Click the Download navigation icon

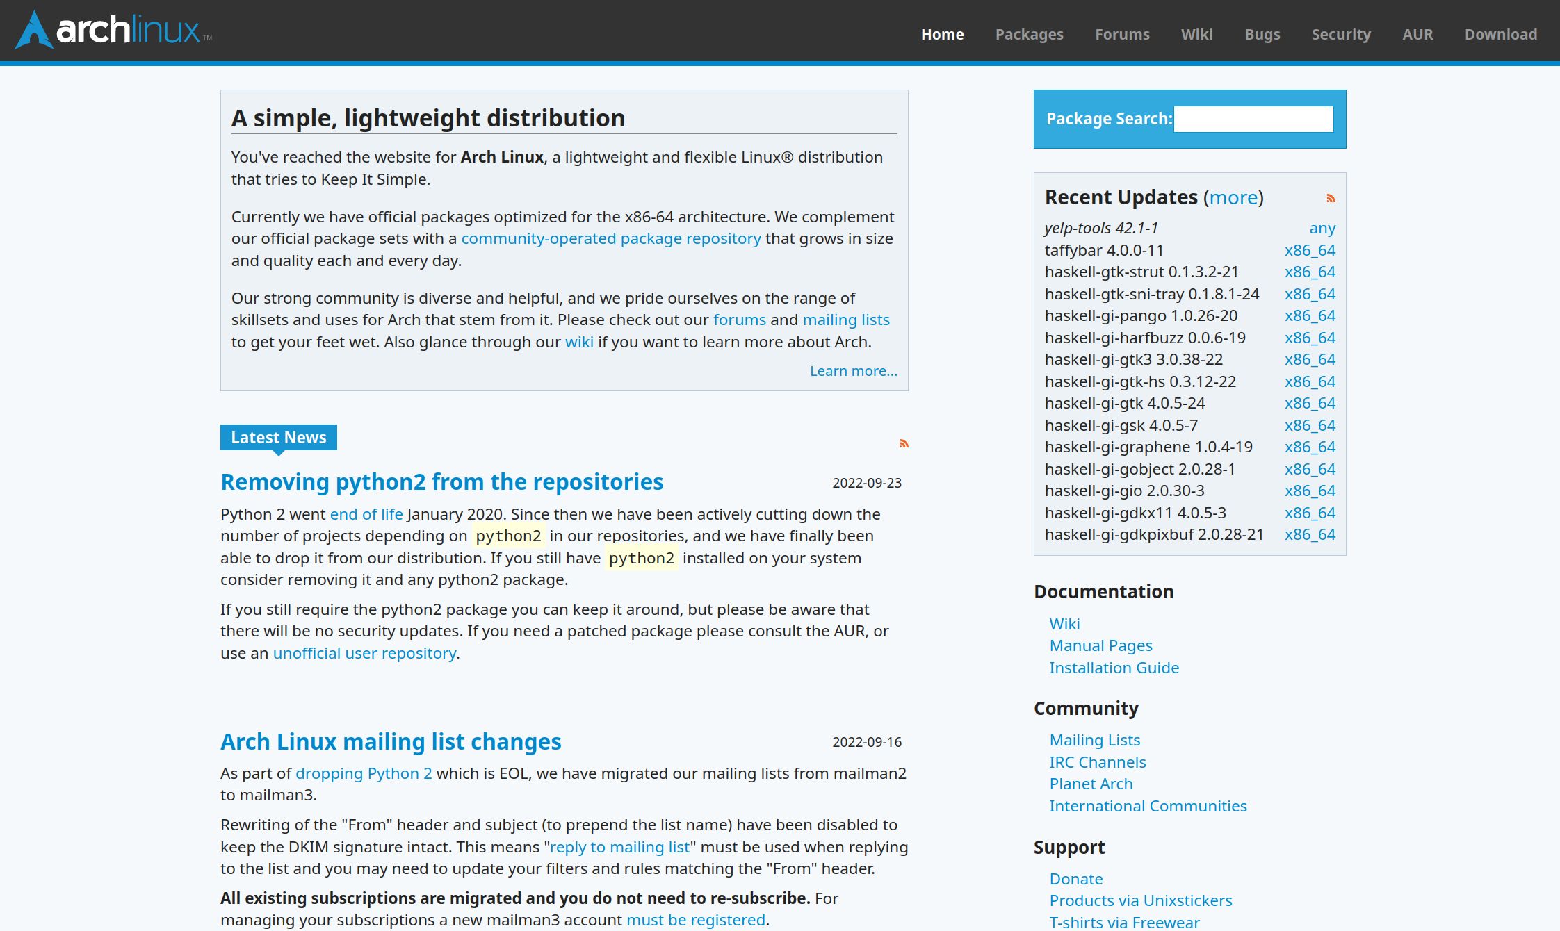click(1500, 33)
